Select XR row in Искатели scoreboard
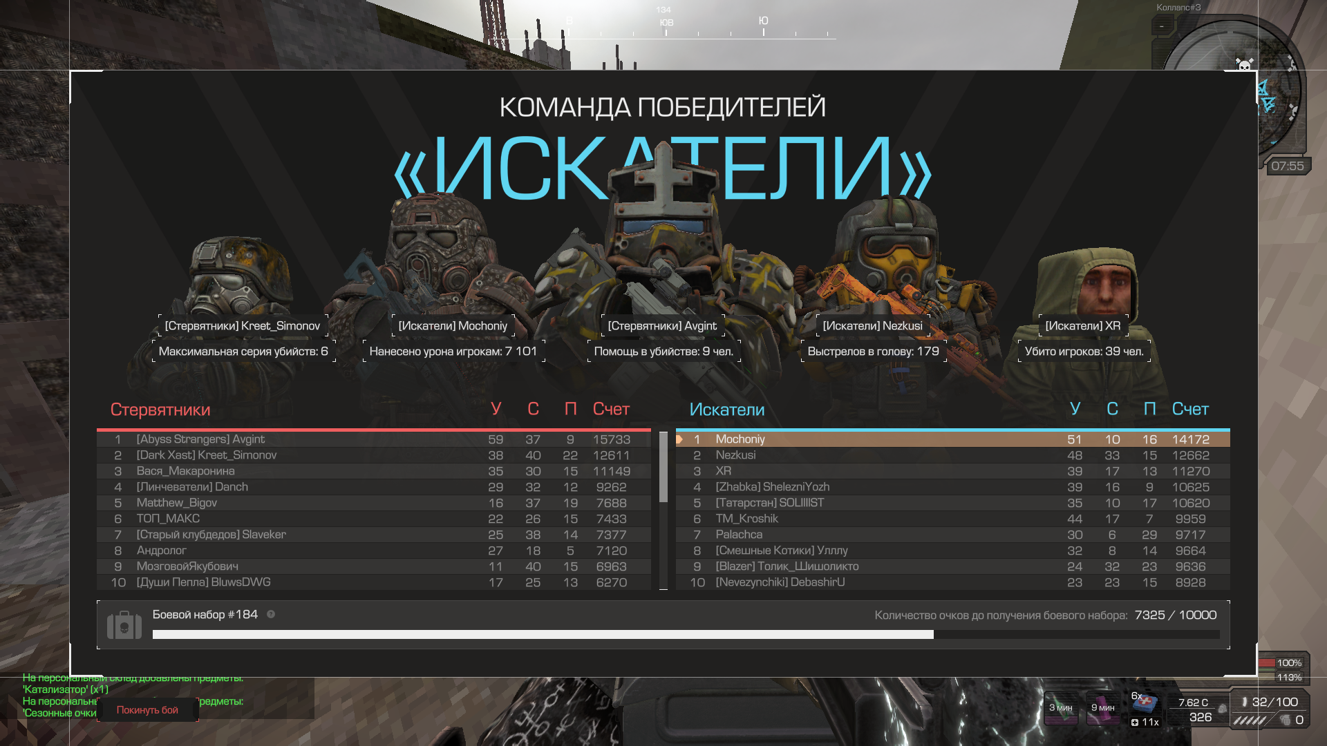 [x=953, y=471]
